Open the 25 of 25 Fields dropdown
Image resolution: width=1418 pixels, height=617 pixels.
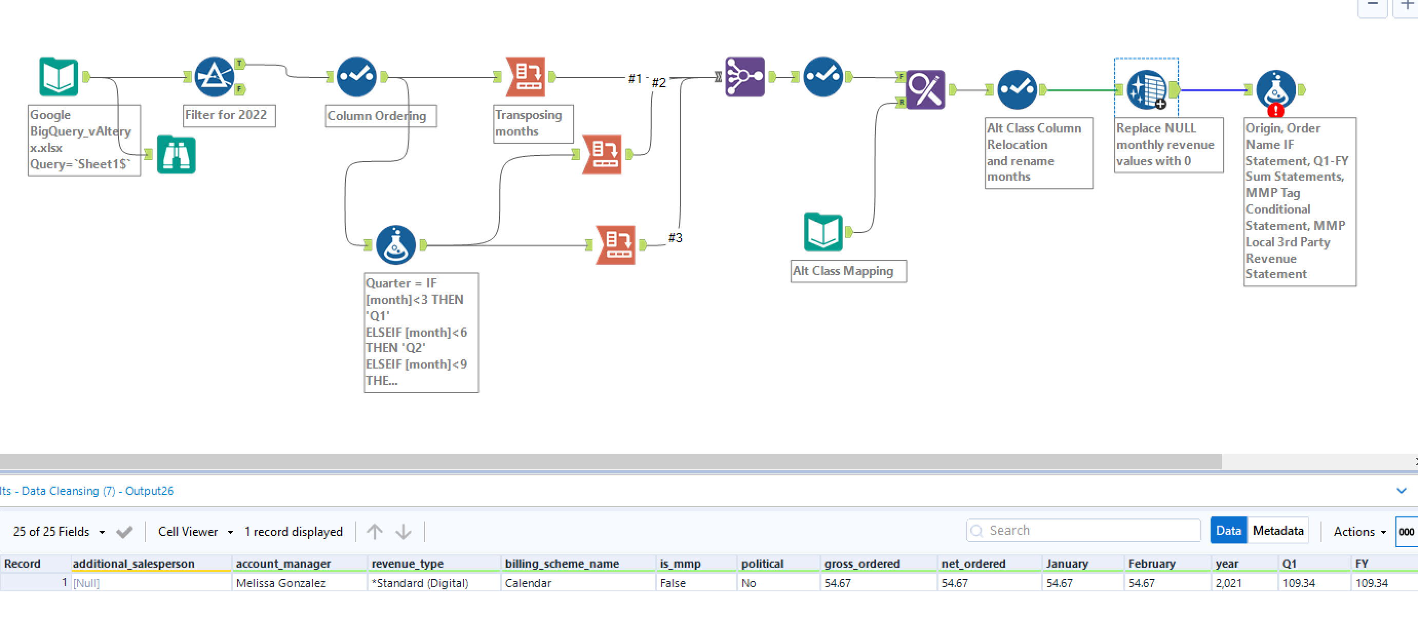click(59, 531)
